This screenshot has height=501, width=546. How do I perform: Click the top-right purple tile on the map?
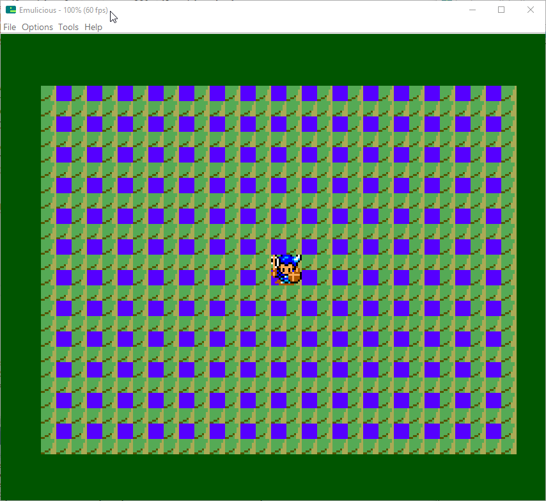(494, 93)
